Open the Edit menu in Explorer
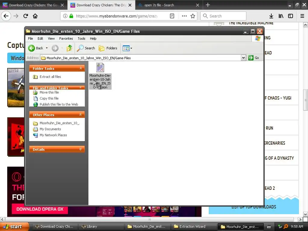 (x=40, y=38)
